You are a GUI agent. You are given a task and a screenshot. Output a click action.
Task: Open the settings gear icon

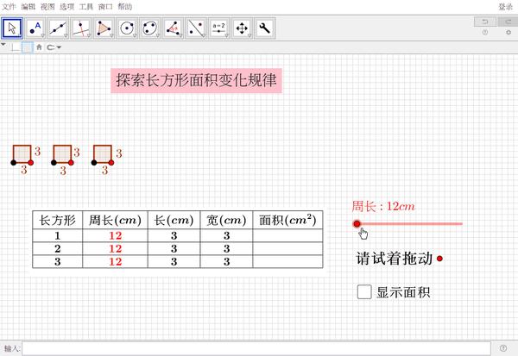[x=509, y=33]
